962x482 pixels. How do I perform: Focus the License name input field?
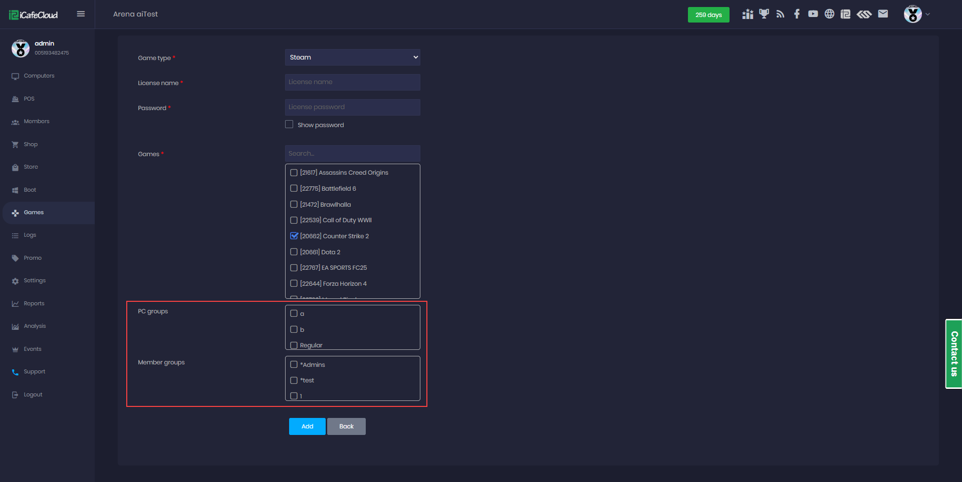[x=352, y=82]
